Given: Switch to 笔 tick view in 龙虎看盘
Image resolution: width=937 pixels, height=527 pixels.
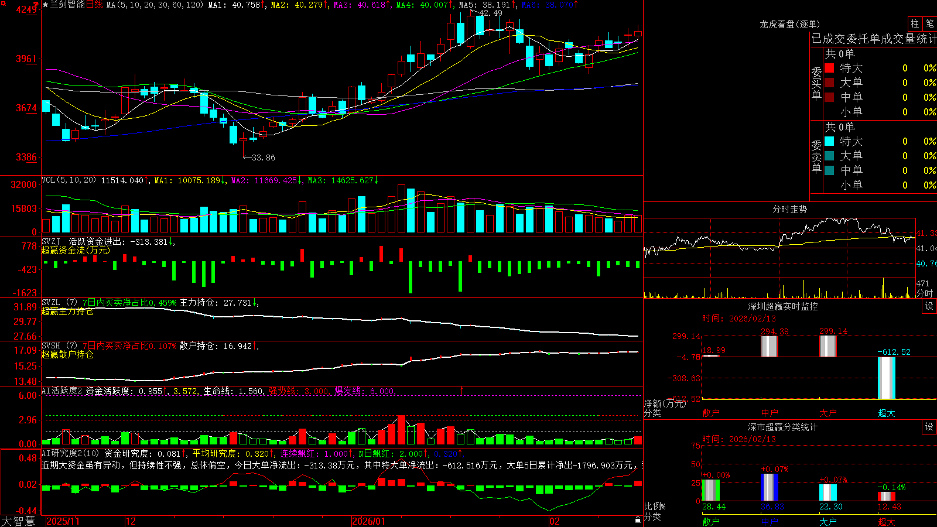Looking at the screenshot, I should click(x=929, y=24).
